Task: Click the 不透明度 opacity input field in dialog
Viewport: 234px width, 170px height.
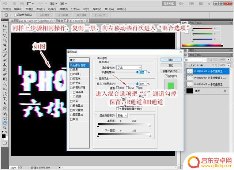Action: (143, 72)
